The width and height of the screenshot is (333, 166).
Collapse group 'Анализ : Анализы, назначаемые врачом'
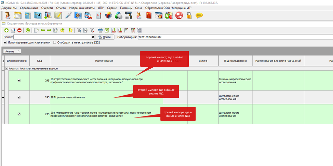[x=6, y=69]
